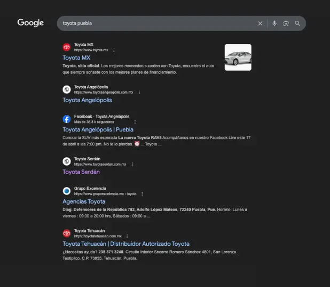The image size is (330, 287).
Task: Open more options for toyotaserdan.com.mx result
Action: [x=132, y=165]
